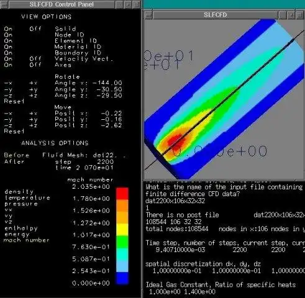
Task: Turn On Material ID display
Action: pyautogui.click(x=8, y=47)
